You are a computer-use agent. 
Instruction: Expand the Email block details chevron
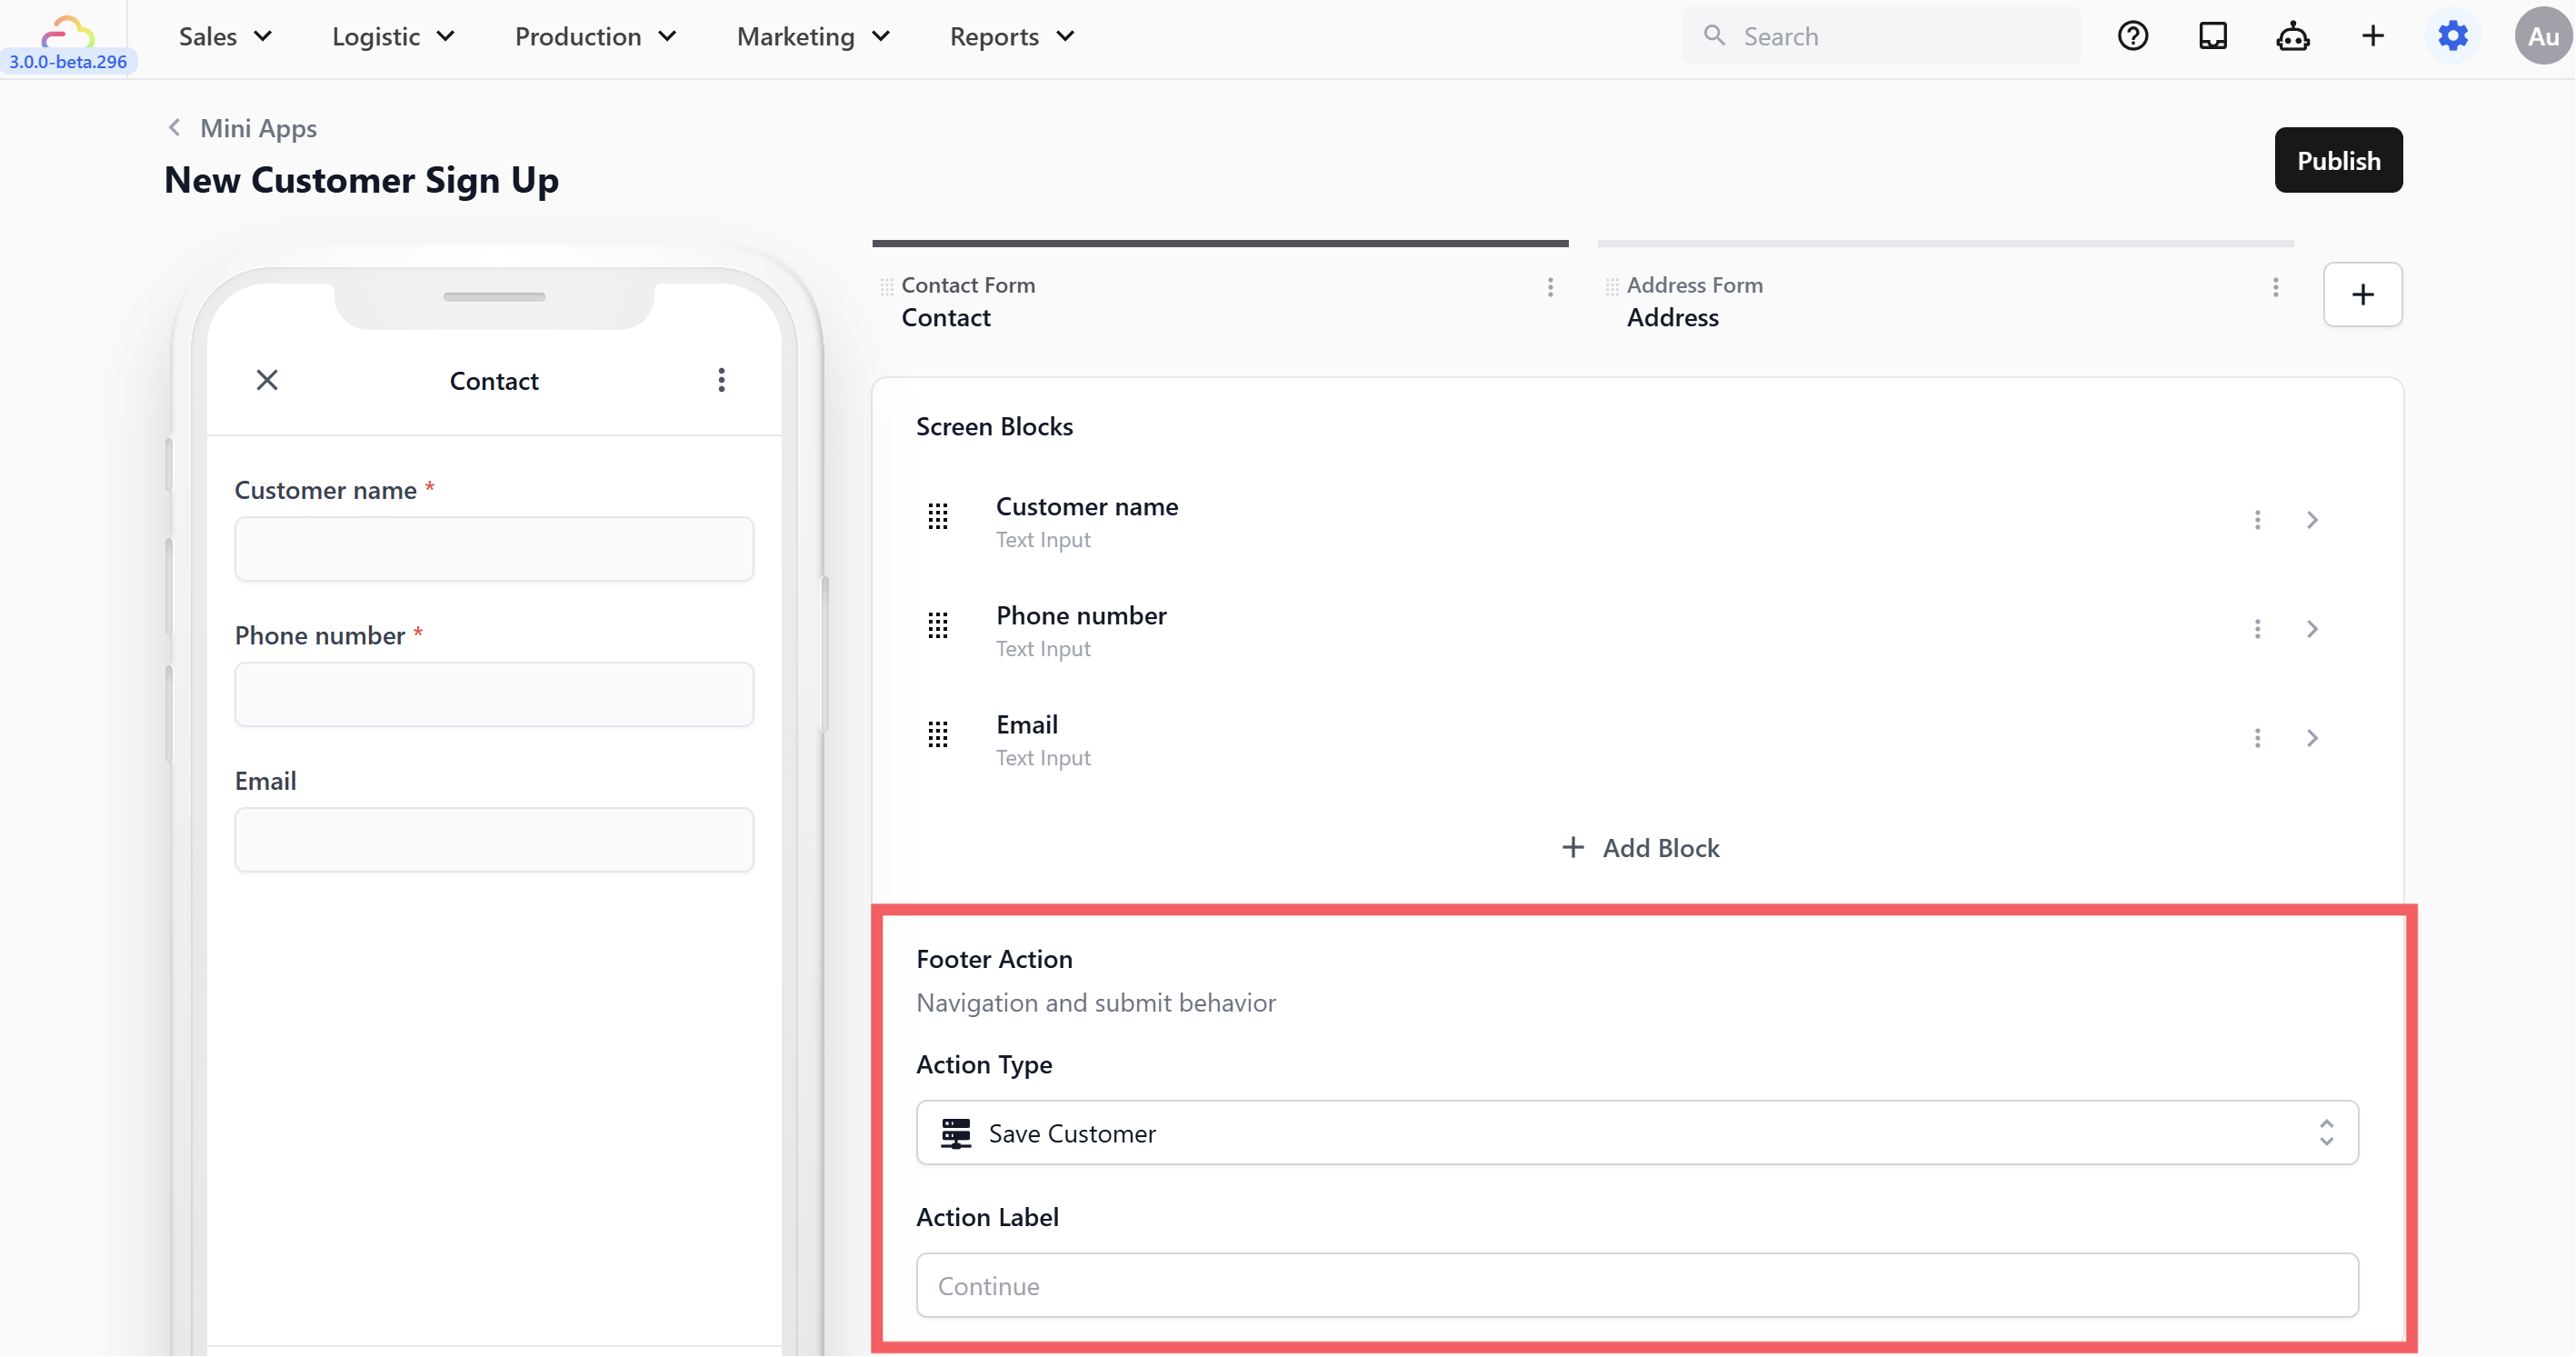(x=2312, y=738)
